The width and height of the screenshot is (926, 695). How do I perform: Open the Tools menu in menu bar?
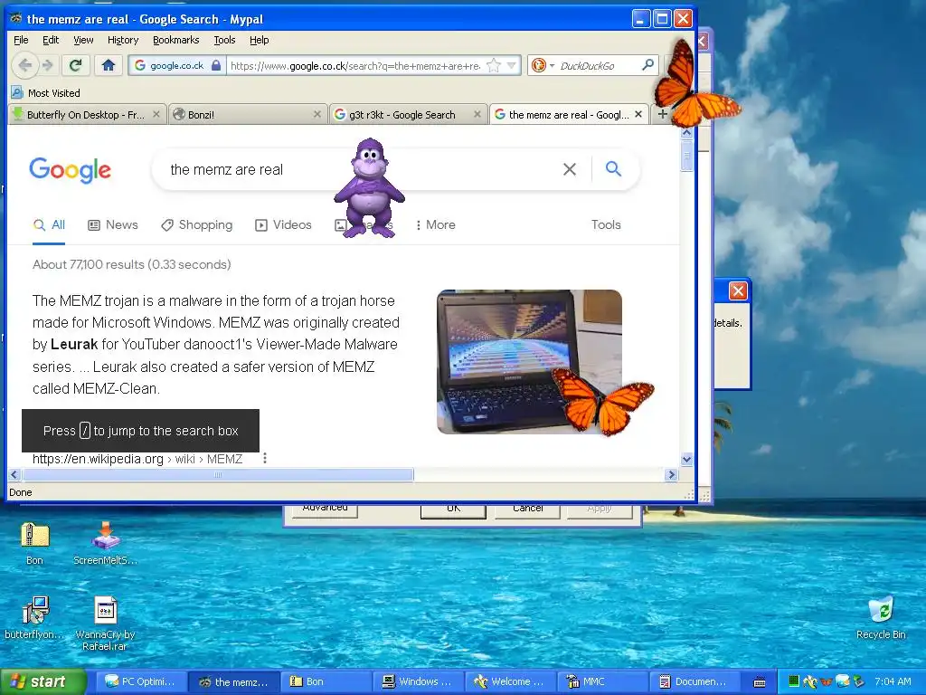[x=224, y=40]
